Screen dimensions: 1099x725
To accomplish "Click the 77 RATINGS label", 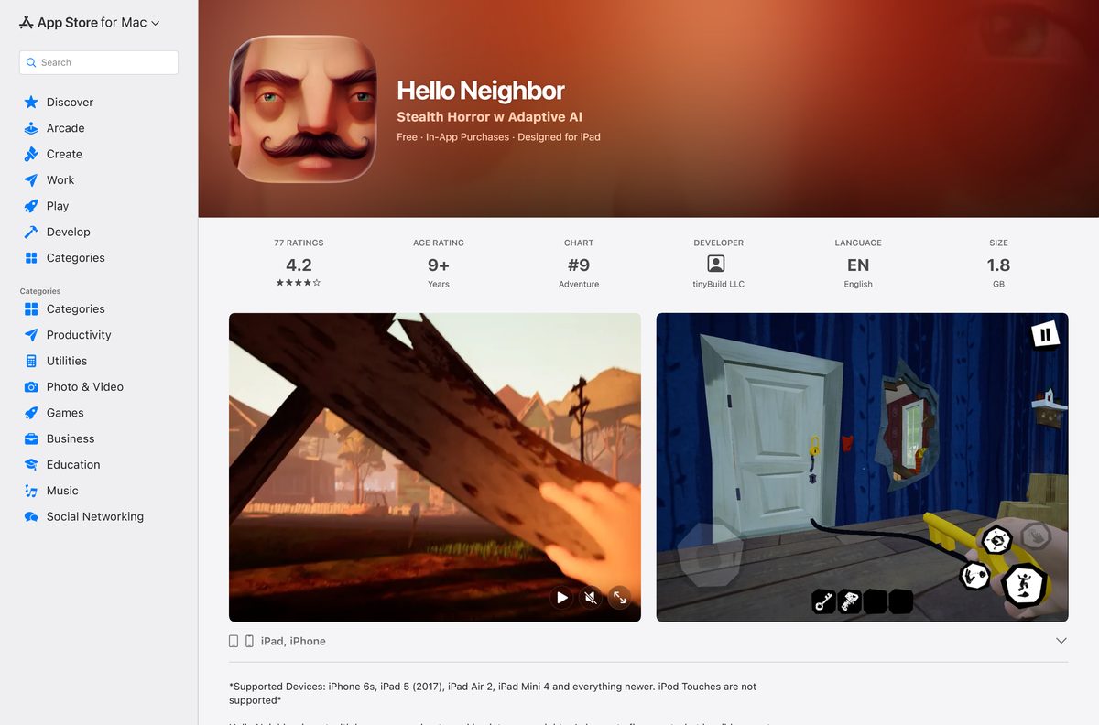I will tap(299, 243).
